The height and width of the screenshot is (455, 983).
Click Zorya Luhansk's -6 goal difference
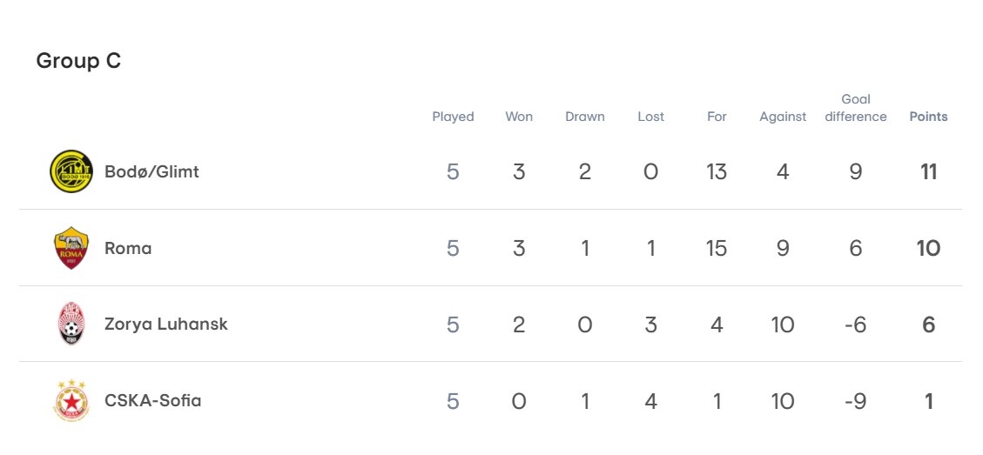tap(856, 325)
